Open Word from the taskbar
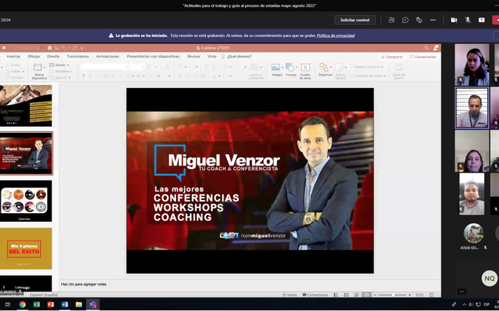Image resolution: width=499 pixels, height=311 pixels. click(65, 304)
